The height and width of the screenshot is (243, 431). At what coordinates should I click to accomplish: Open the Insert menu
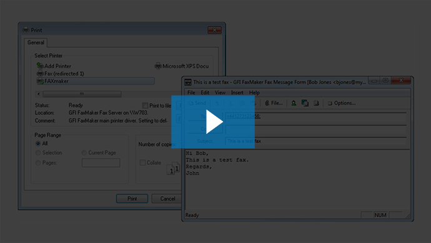point(237,92)
